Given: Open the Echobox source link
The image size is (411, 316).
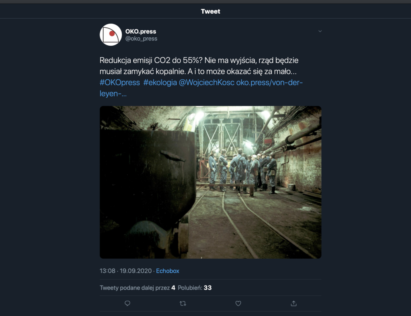Looking at the screenshot, I should [x=167, y=271].
